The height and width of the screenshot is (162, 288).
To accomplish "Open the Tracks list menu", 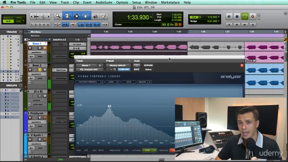I will click(20, 32).
